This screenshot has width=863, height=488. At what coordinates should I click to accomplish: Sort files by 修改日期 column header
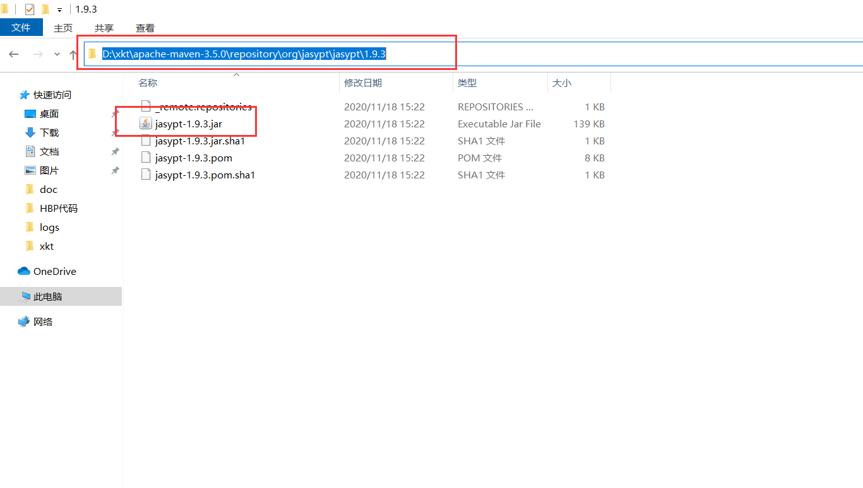363,83
